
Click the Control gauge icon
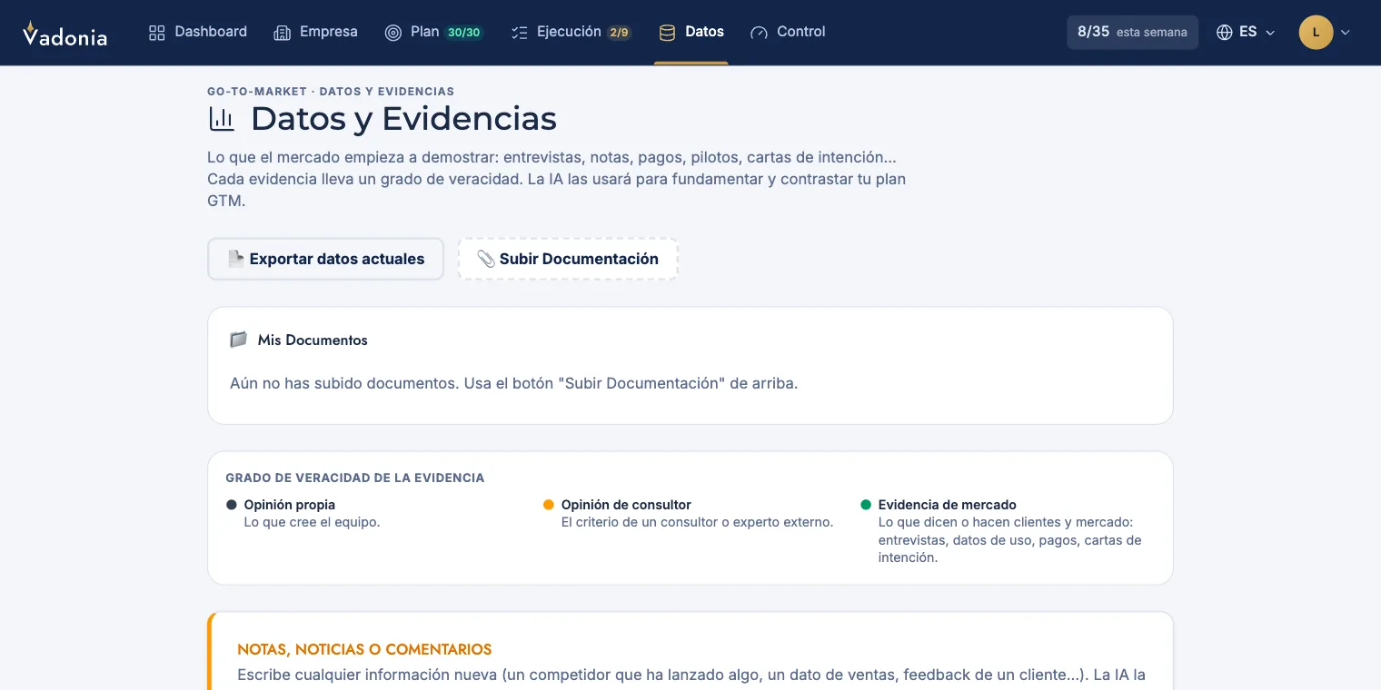point(759,33)
